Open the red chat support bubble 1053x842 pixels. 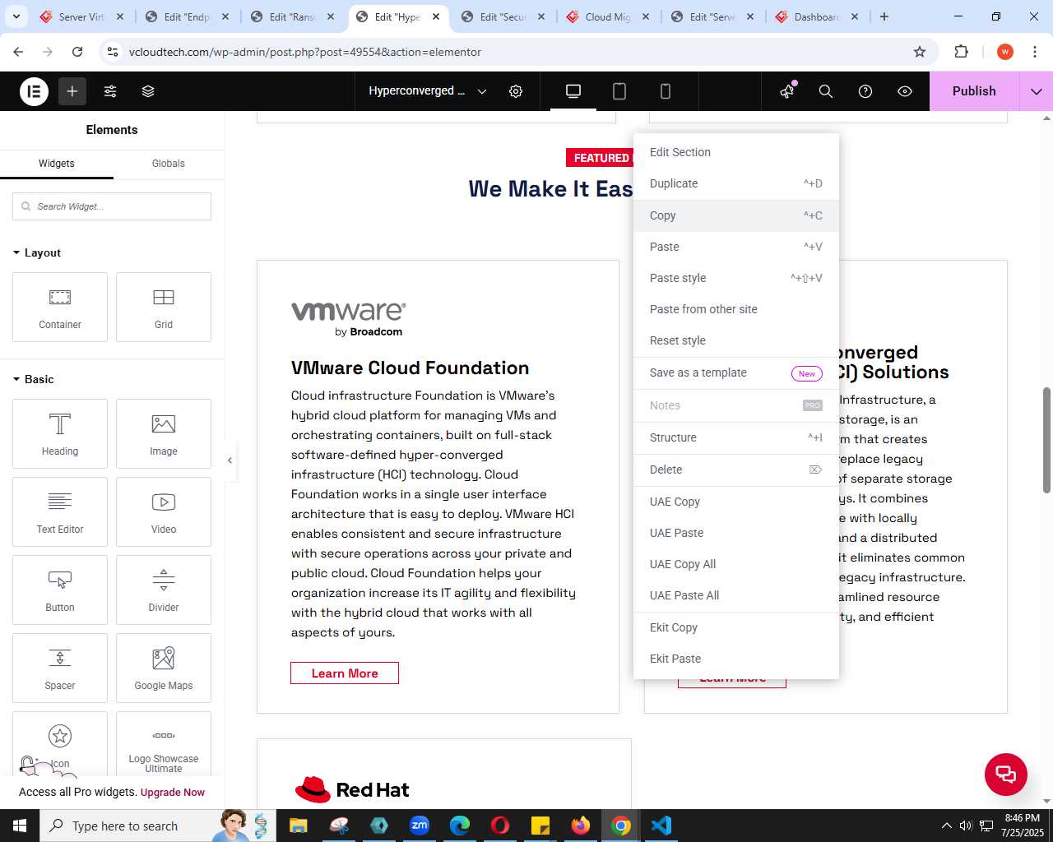coord(1006,774)
